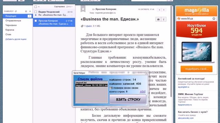Toggle the поверх всех окон checkbox
The width and height of the screenshot is (220, 123).
(111, 88)
